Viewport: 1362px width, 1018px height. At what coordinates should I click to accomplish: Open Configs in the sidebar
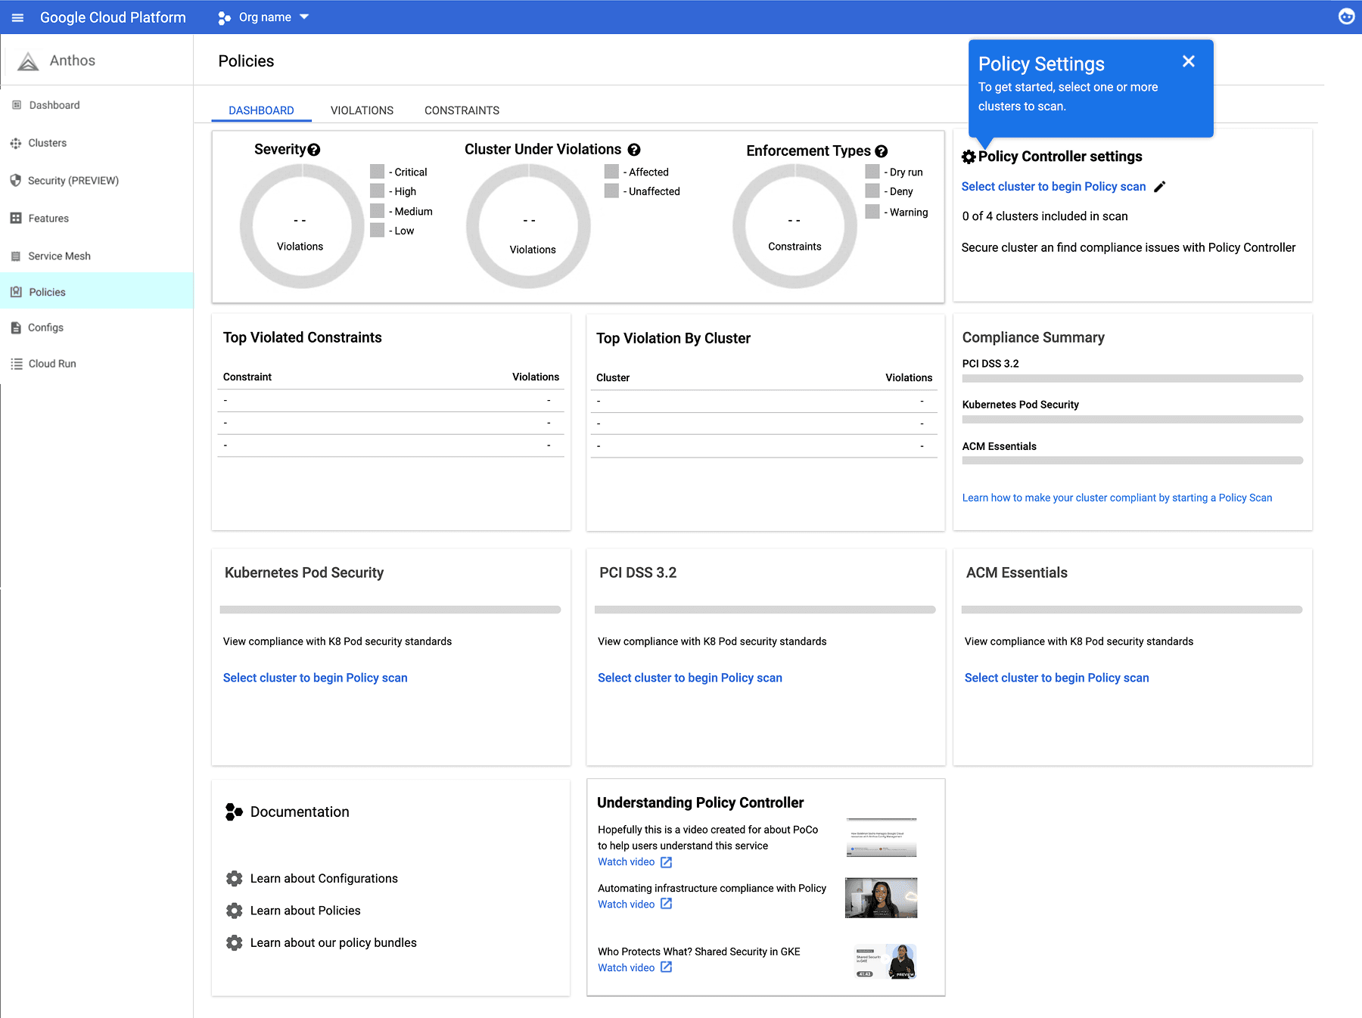tap(45, 327)
